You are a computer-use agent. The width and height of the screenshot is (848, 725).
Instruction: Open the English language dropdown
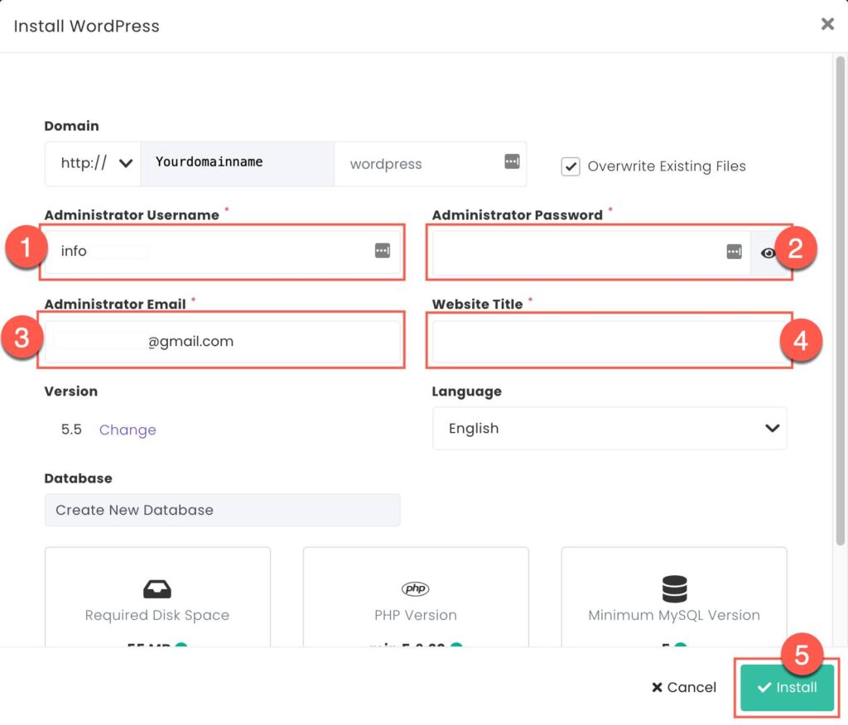point(609,428)
